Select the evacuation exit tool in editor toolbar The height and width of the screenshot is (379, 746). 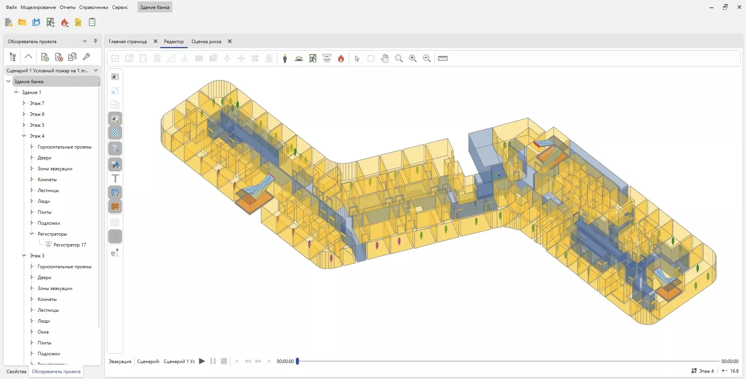tap(313, 58)
